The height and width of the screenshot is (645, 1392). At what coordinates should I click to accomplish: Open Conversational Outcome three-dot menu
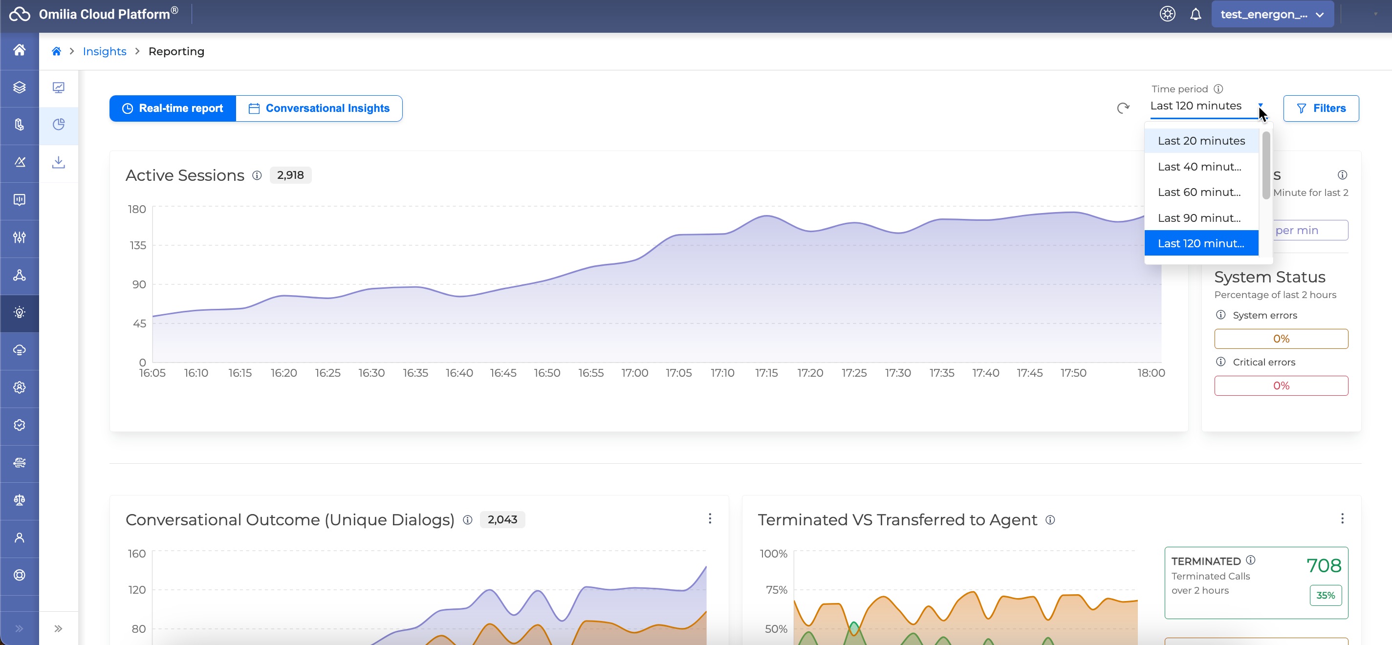point(710,518)
